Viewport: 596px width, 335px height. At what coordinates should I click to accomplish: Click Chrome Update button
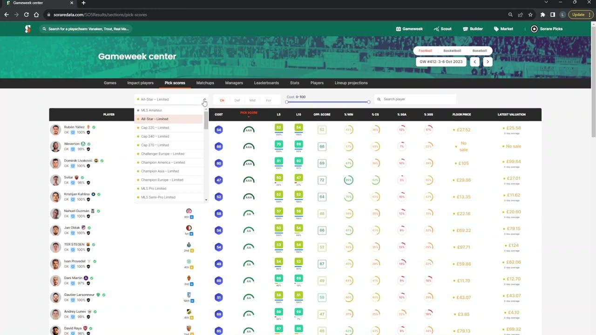click(x=581, y=14)
